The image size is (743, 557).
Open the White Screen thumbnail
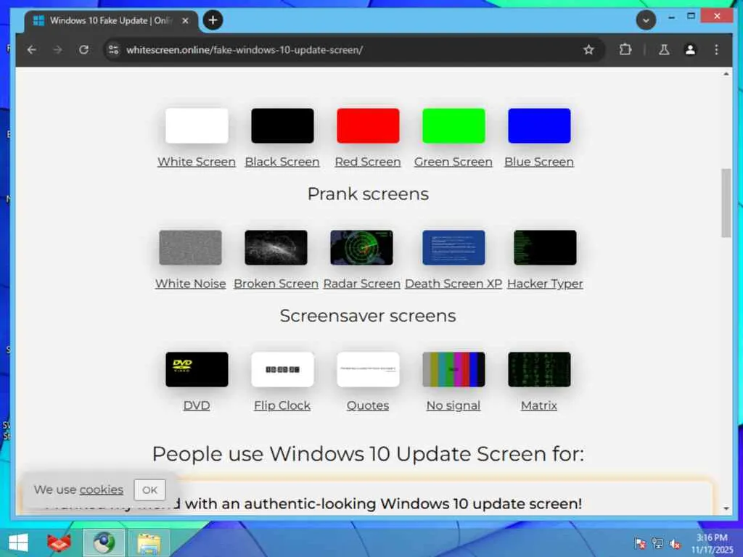pyautogui.click(x=197, y=125)
